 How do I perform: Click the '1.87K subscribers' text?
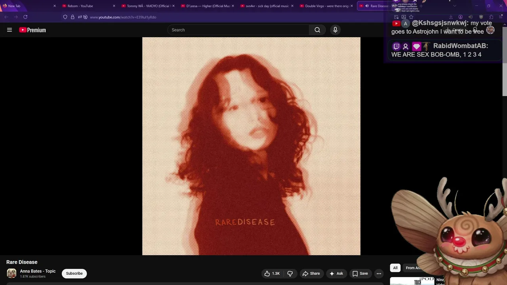coord(33,277)
